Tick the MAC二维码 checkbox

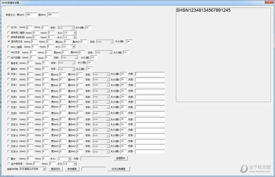tap(8, 47)
